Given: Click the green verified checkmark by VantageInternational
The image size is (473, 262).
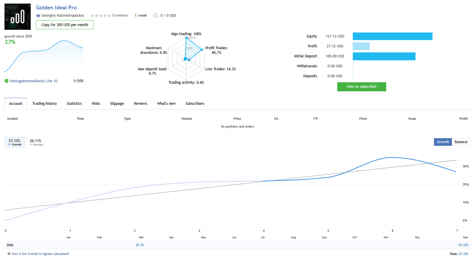Looking at the screenshot, I should (6, 81).
